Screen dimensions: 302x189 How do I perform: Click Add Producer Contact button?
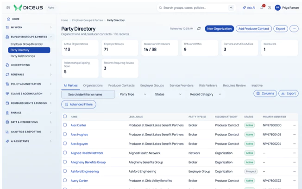(x=254, y=29)
